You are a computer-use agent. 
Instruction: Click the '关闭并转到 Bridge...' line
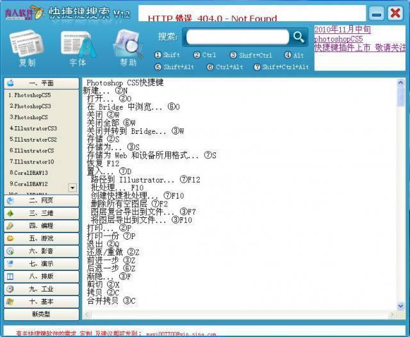point(135,131)
